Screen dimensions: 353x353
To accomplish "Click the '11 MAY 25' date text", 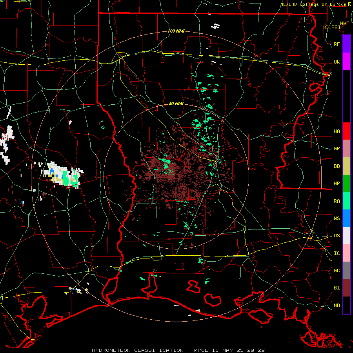I will pos(227,350).
